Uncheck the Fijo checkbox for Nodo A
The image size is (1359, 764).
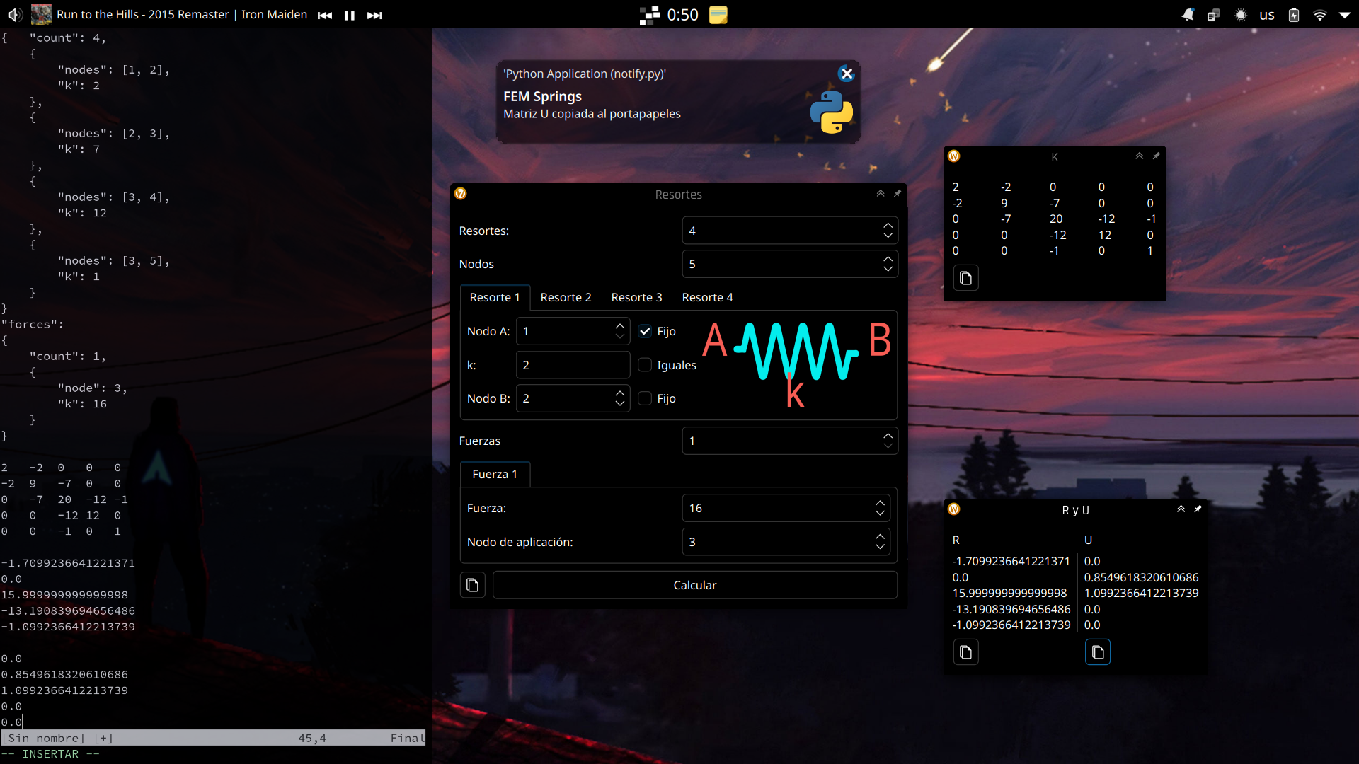[x=645, y=331]
